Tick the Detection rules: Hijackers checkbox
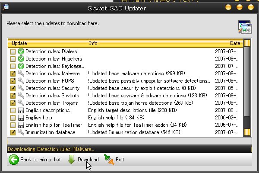Screen dimensions: 259x173 pos(13,59)
